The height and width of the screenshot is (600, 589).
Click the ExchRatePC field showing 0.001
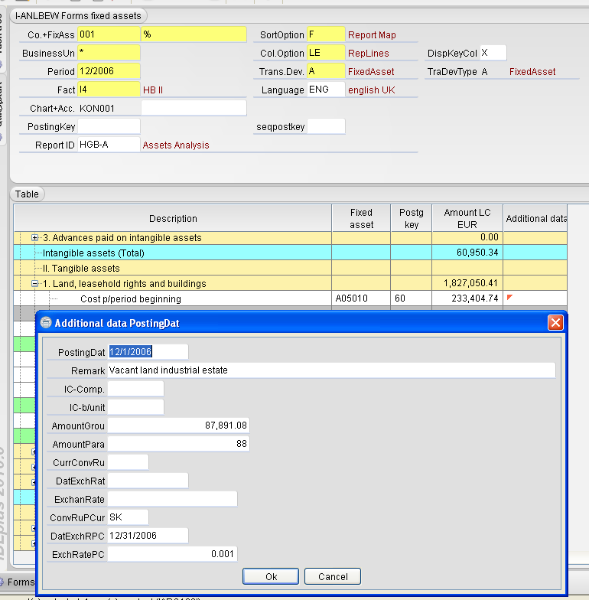pyautogui.click(x=173, y=554)
